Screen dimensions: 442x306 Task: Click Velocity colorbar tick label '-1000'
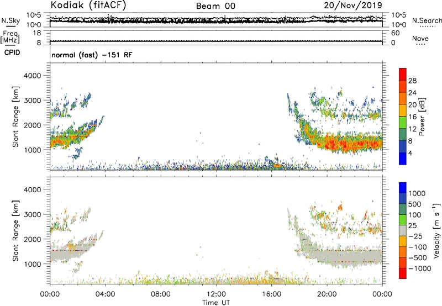[x=419, y=268]
